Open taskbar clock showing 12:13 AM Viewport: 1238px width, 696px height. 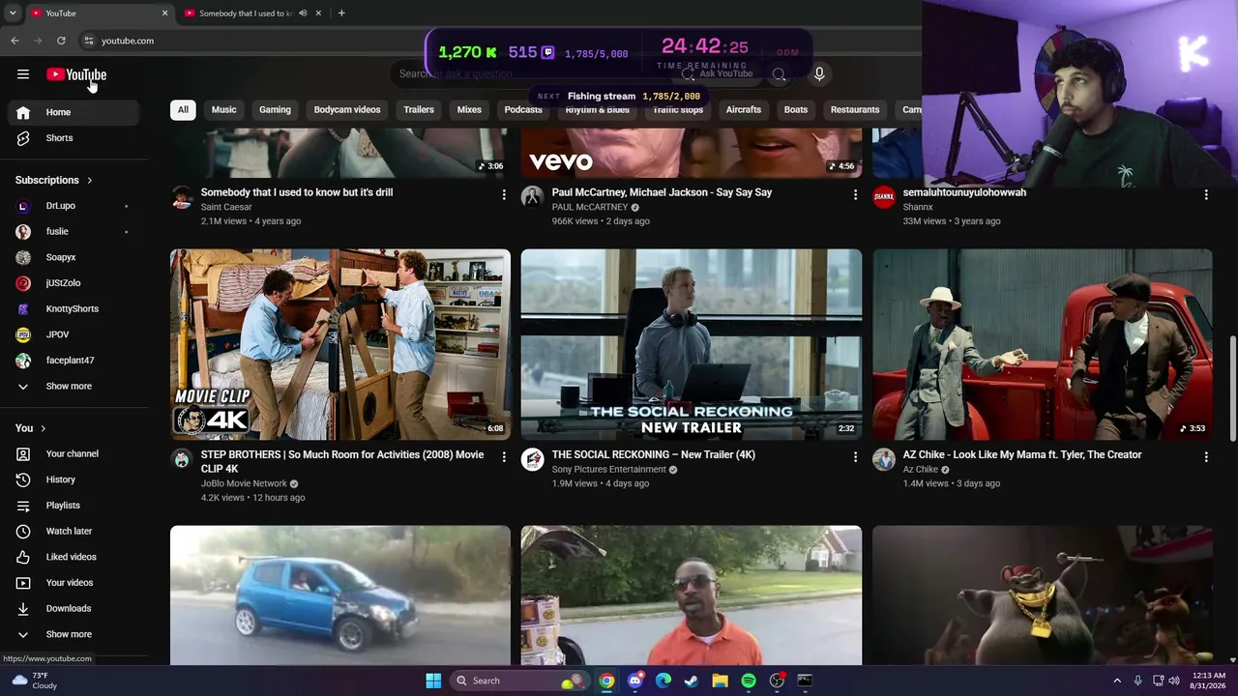1209,681
